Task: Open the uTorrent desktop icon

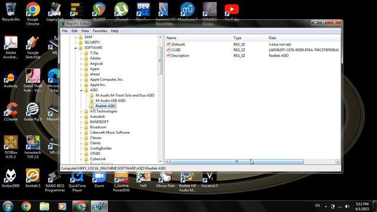Action: pos(121,10)
